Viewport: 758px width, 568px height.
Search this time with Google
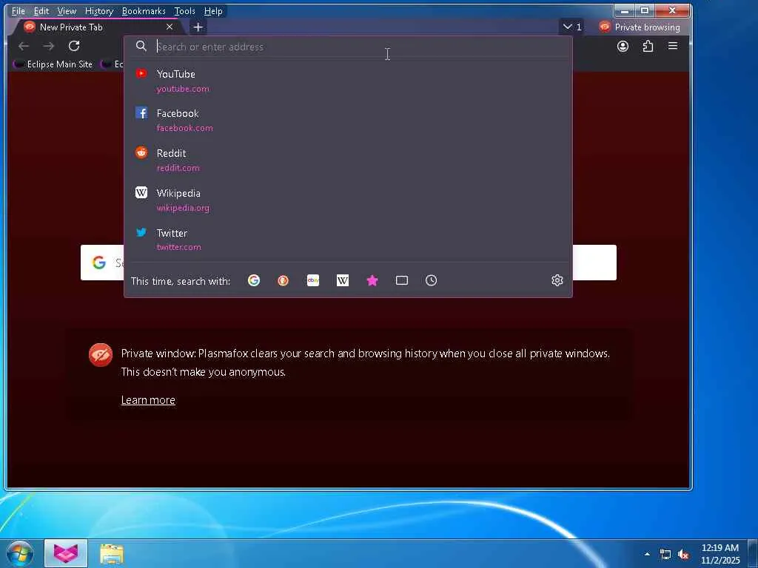pyautogui.click(x=254, y=280)
